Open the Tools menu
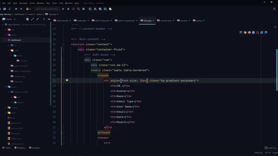The width and height of the screenshot is (278, 156). coord(55,3)
